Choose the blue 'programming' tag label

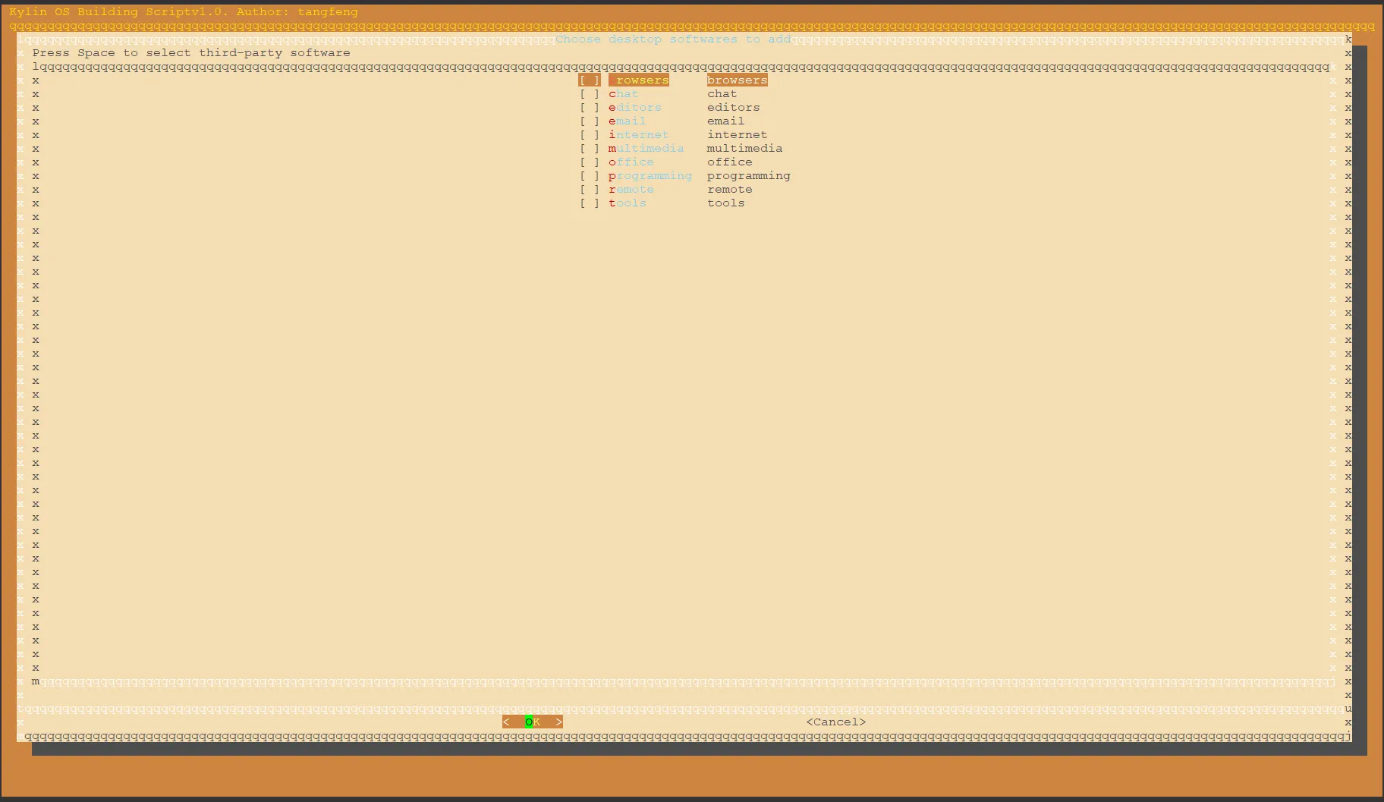click(x=650, y=176)
